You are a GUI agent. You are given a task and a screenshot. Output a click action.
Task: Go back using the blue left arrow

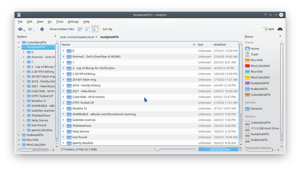coord(20,29)
